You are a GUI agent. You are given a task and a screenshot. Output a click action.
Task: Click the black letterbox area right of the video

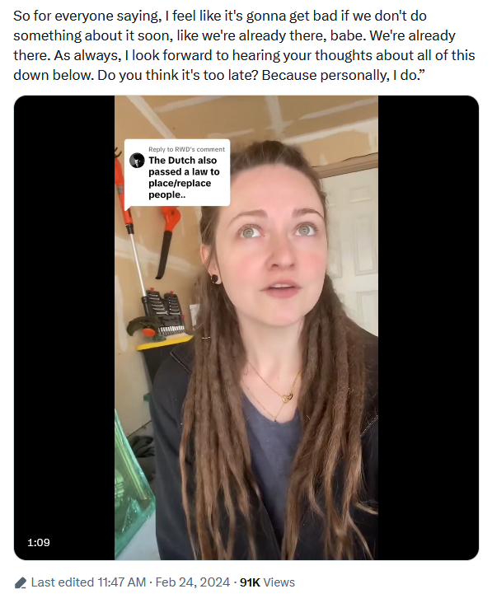pos(429,327)
